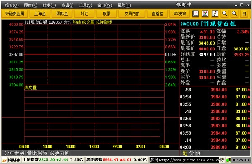
Task: Click the 22:00 time axis label
Action: coord(117,147)
